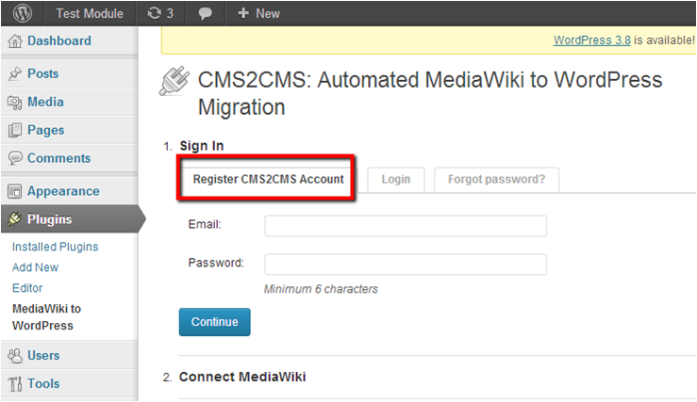Focus the Email input field
Screen dimensions: 697x402
pyautogui.click(x=406, y=226)
